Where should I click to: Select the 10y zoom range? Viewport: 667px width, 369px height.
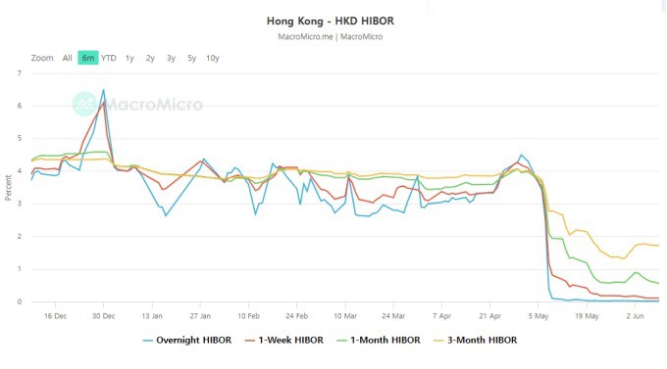click(213, 58)
